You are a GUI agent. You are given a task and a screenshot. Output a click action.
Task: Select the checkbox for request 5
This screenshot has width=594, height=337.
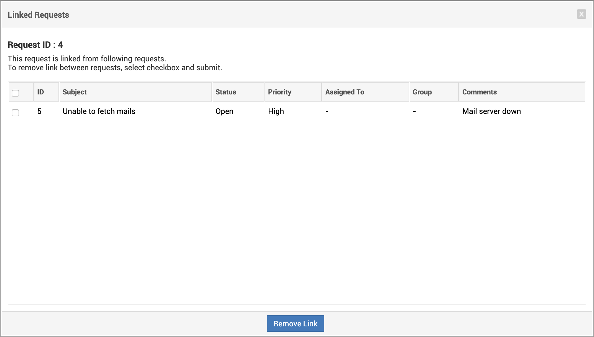pyautogui.click(x=15, y=112)
